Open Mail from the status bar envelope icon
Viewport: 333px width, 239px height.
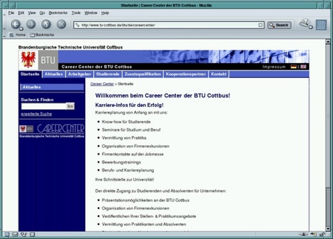coord(15,234)
